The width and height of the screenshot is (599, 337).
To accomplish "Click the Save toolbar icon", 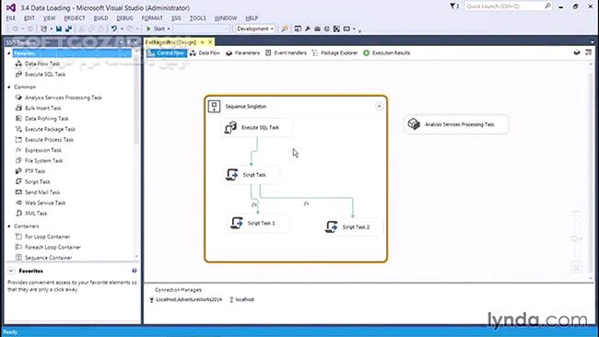I will click(x=59, y=29).
